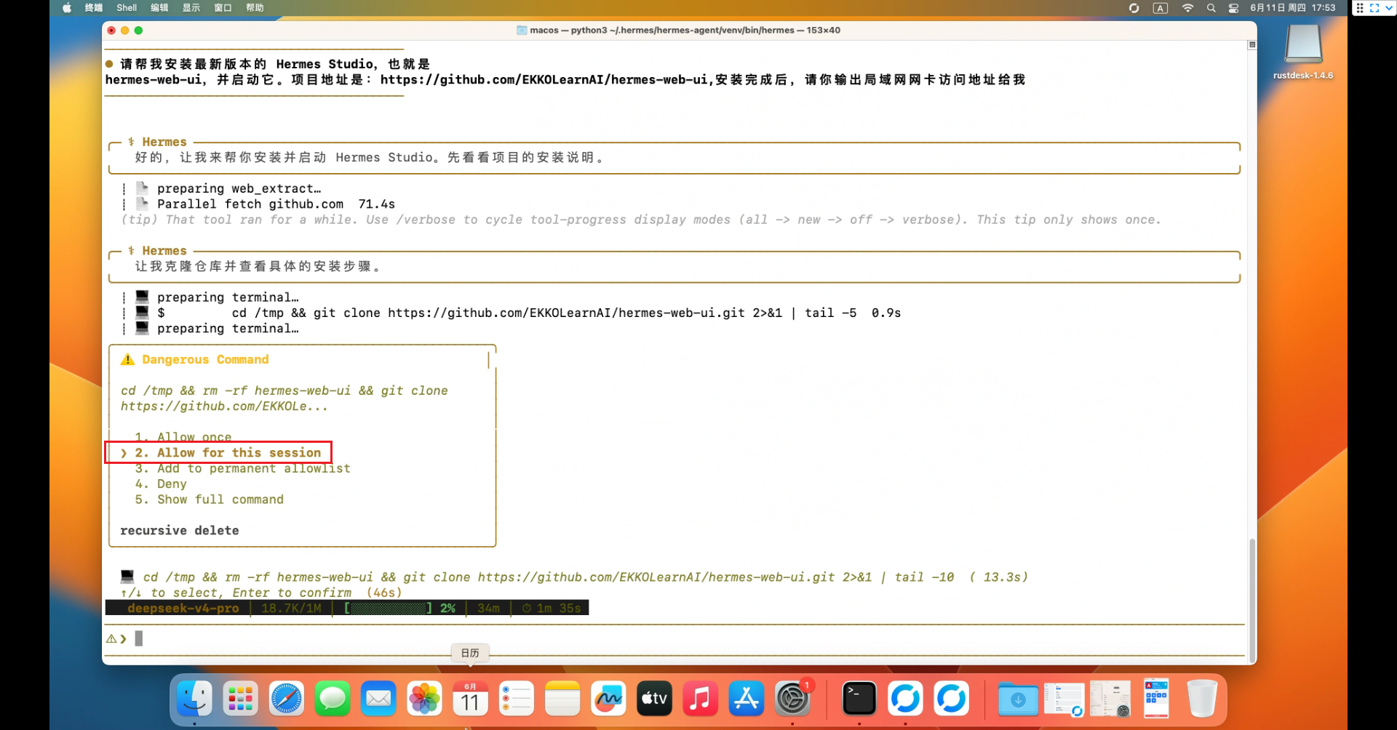The height and width of the screenshot is (730, 1397).
Task: Open Photos app in dock
Action: (424, 699)
